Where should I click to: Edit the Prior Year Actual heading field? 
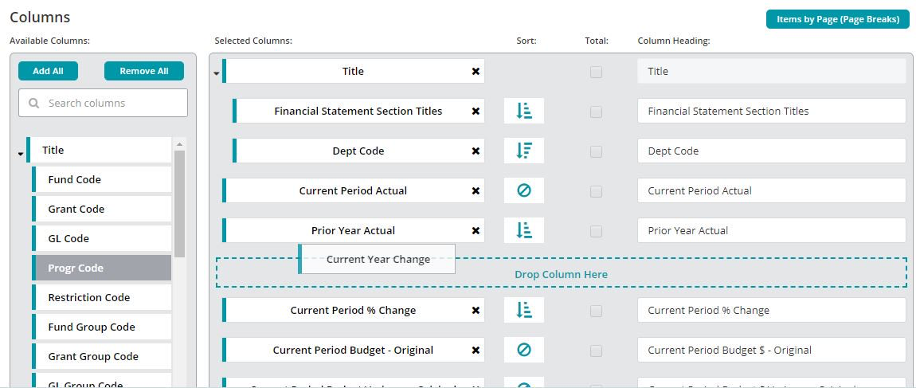point(772,231)
